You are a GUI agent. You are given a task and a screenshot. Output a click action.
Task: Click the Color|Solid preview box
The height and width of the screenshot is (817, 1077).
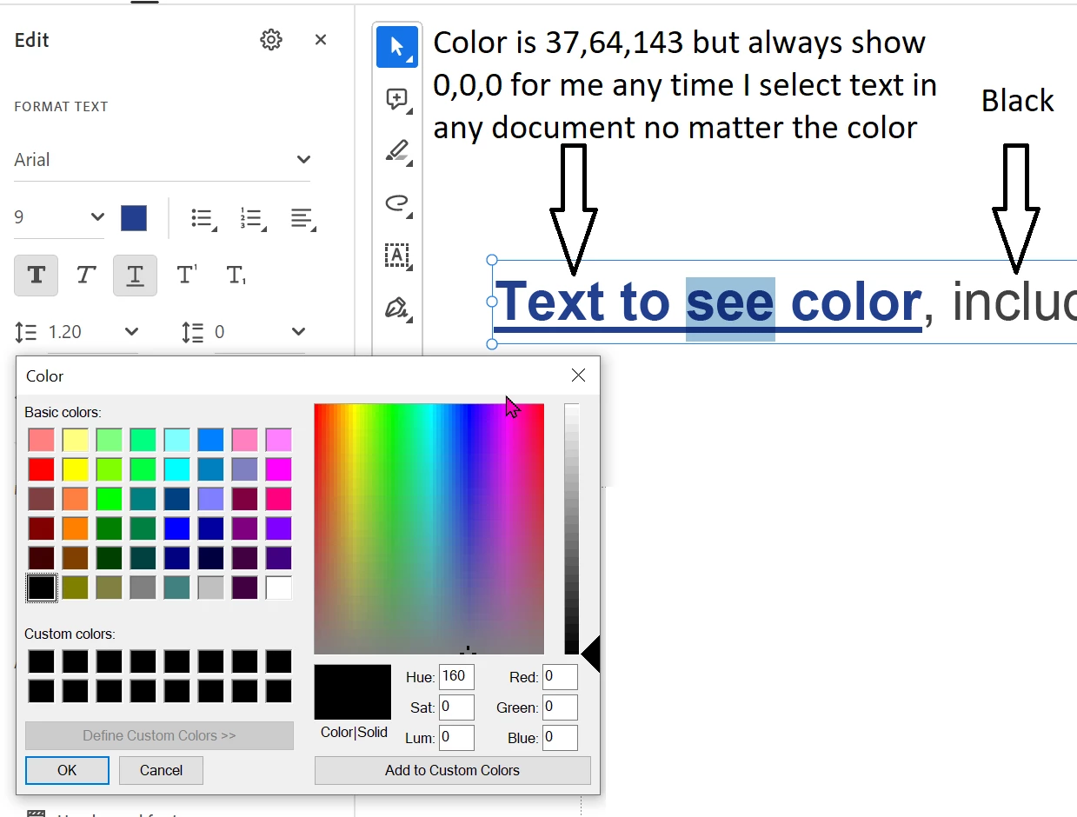click(x=352, y=692)
